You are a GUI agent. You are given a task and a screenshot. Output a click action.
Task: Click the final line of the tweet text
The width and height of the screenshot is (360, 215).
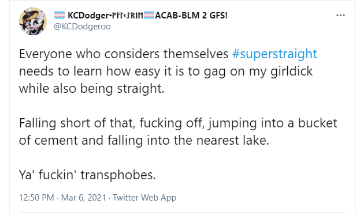click(87, 175)
